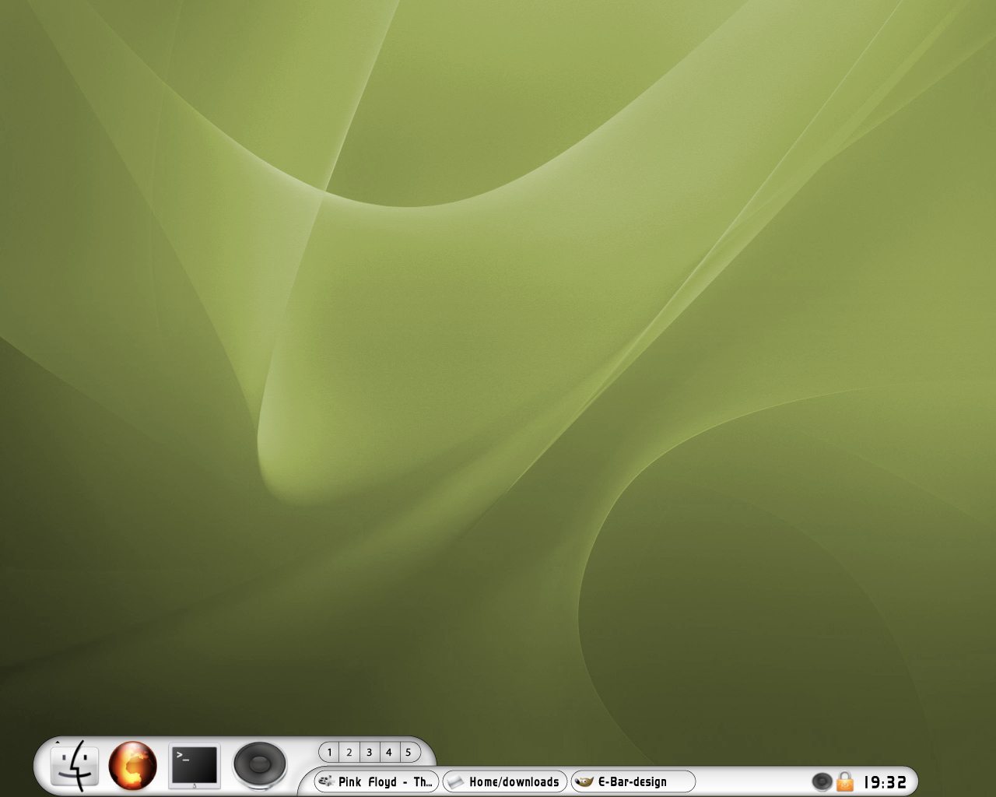Switch to workspace 3 in pager
This screenshot has width=996, height=797.
369,753
